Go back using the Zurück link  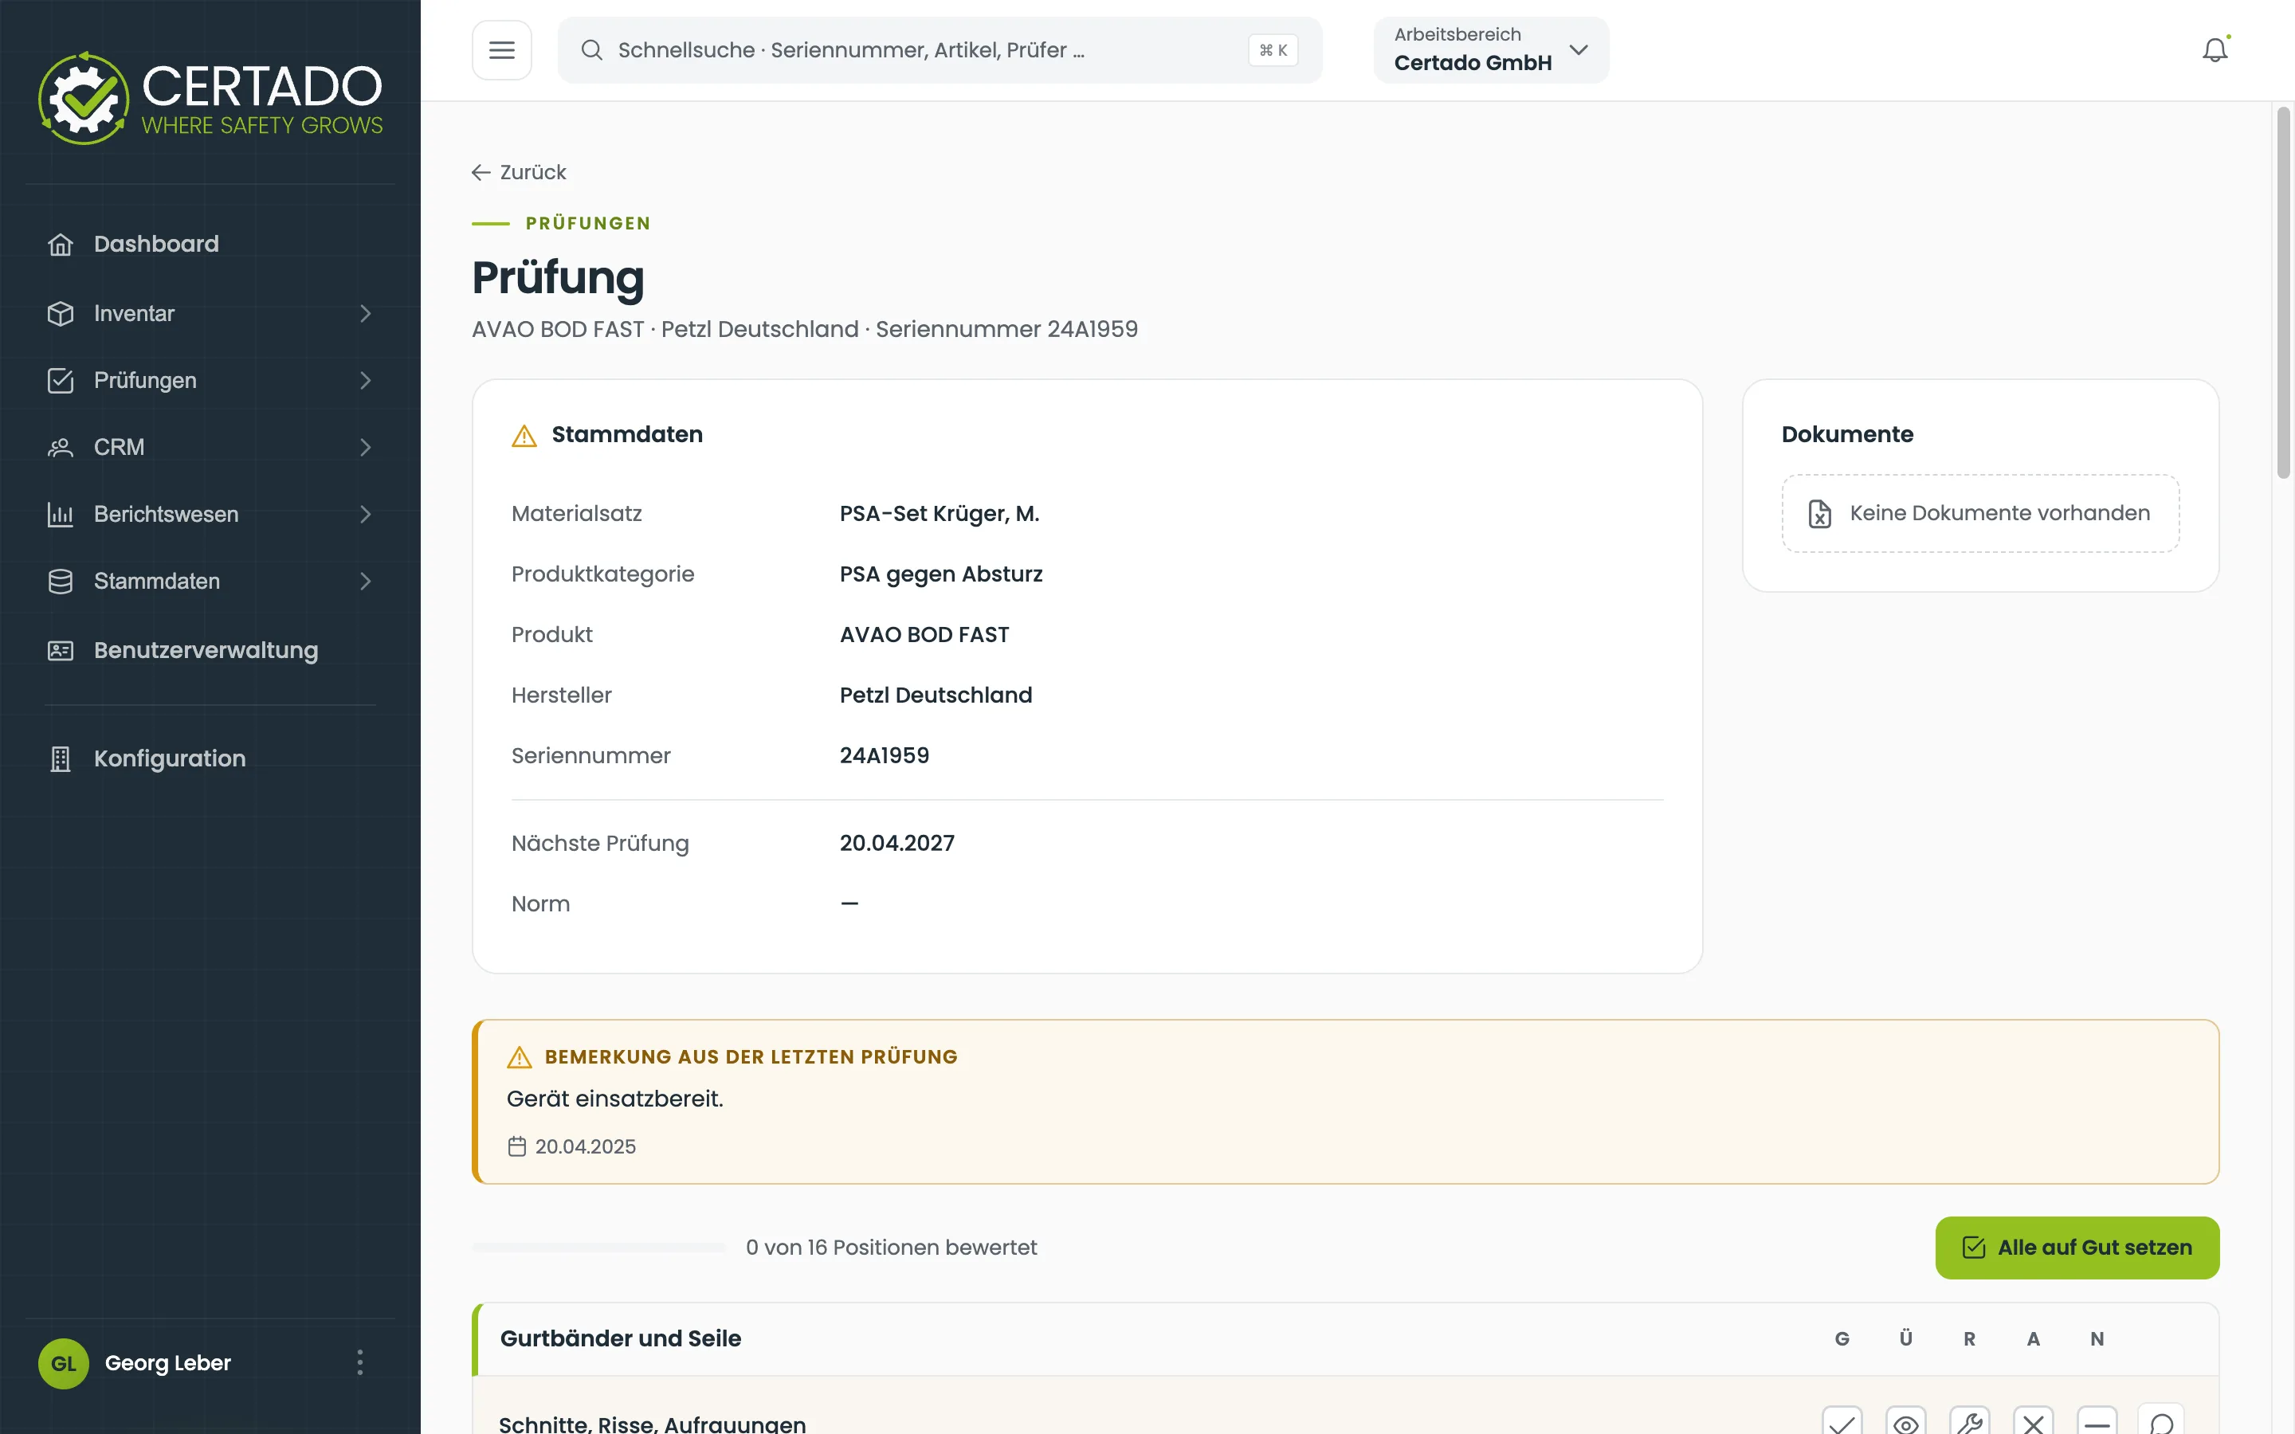tap(519, 173)
